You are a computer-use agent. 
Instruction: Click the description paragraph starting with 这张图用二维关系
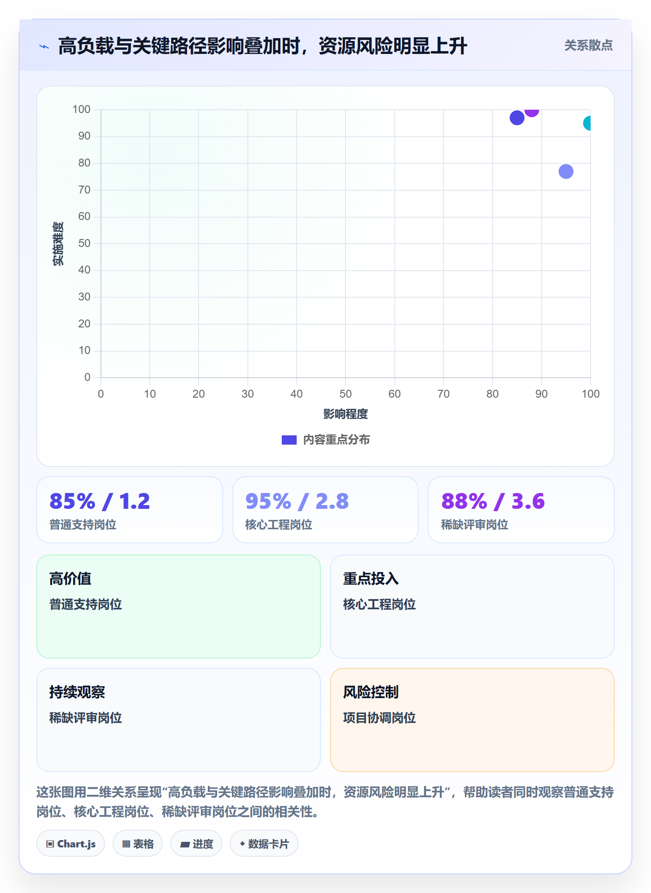325,802
